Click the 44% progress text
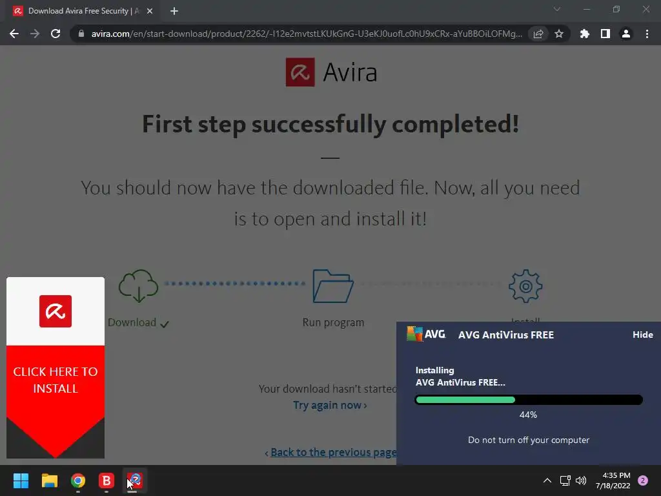 click(528, 415)
